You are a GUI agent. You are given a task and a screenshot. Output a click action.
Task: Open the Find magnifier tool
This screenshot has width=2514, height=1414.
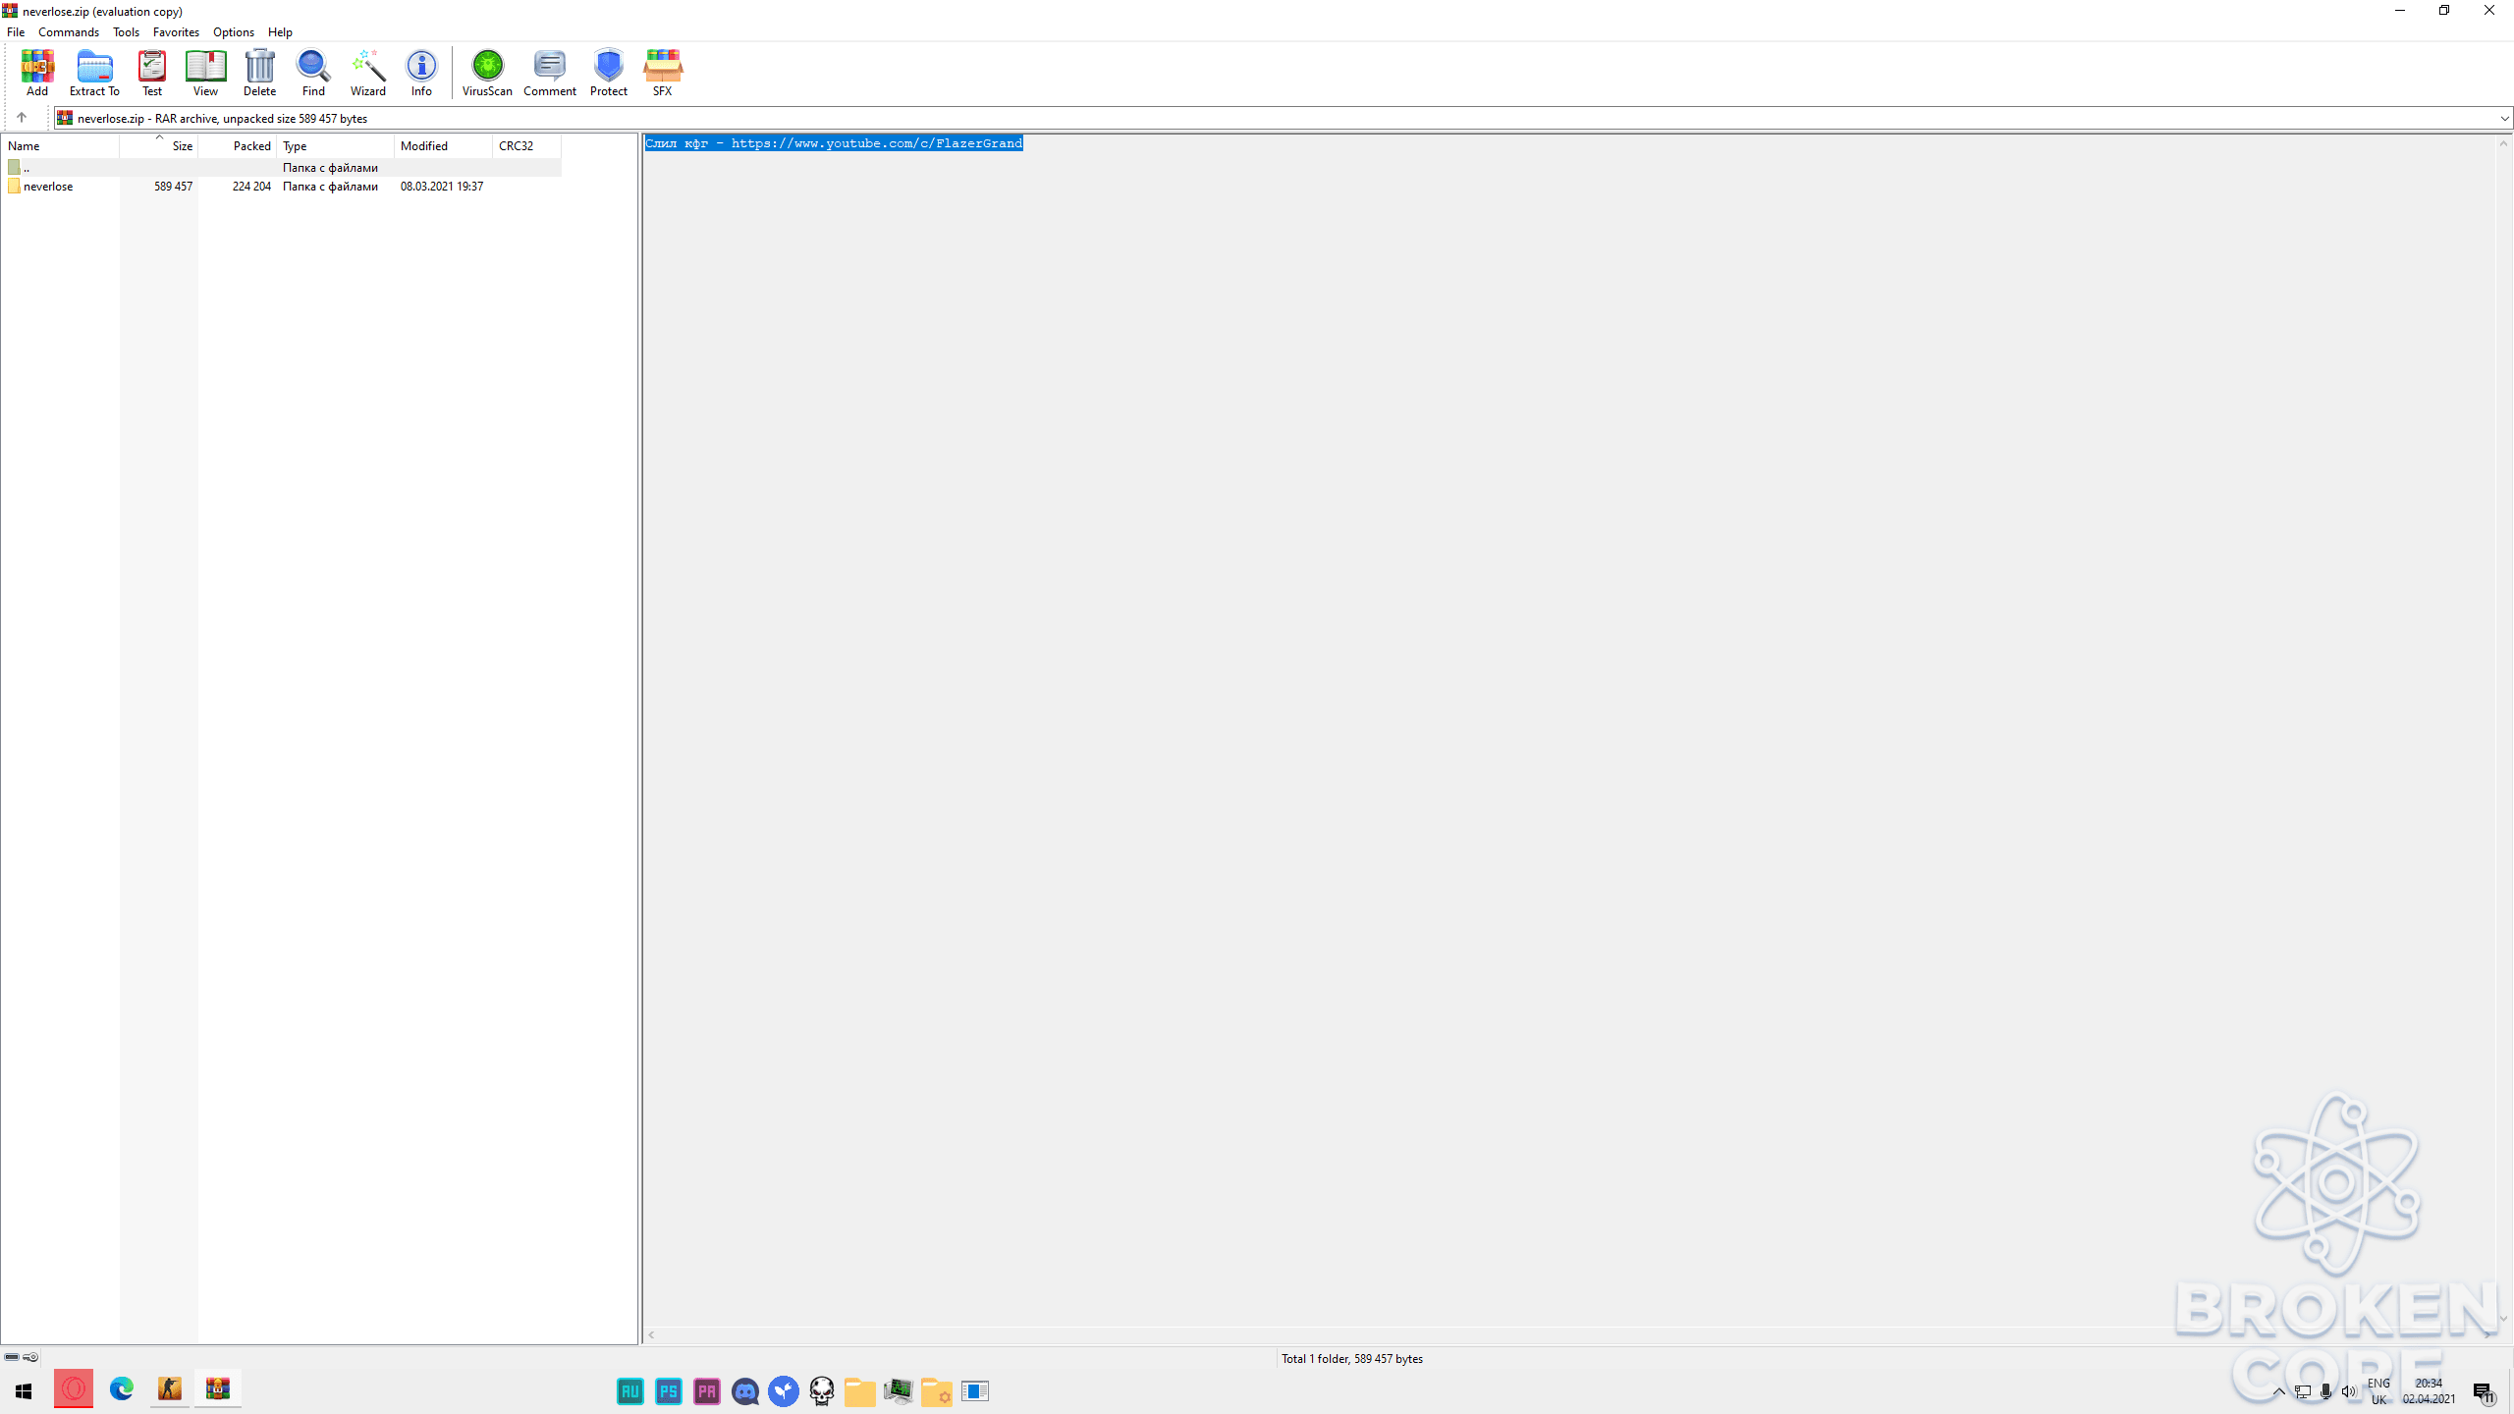[313, 74]
